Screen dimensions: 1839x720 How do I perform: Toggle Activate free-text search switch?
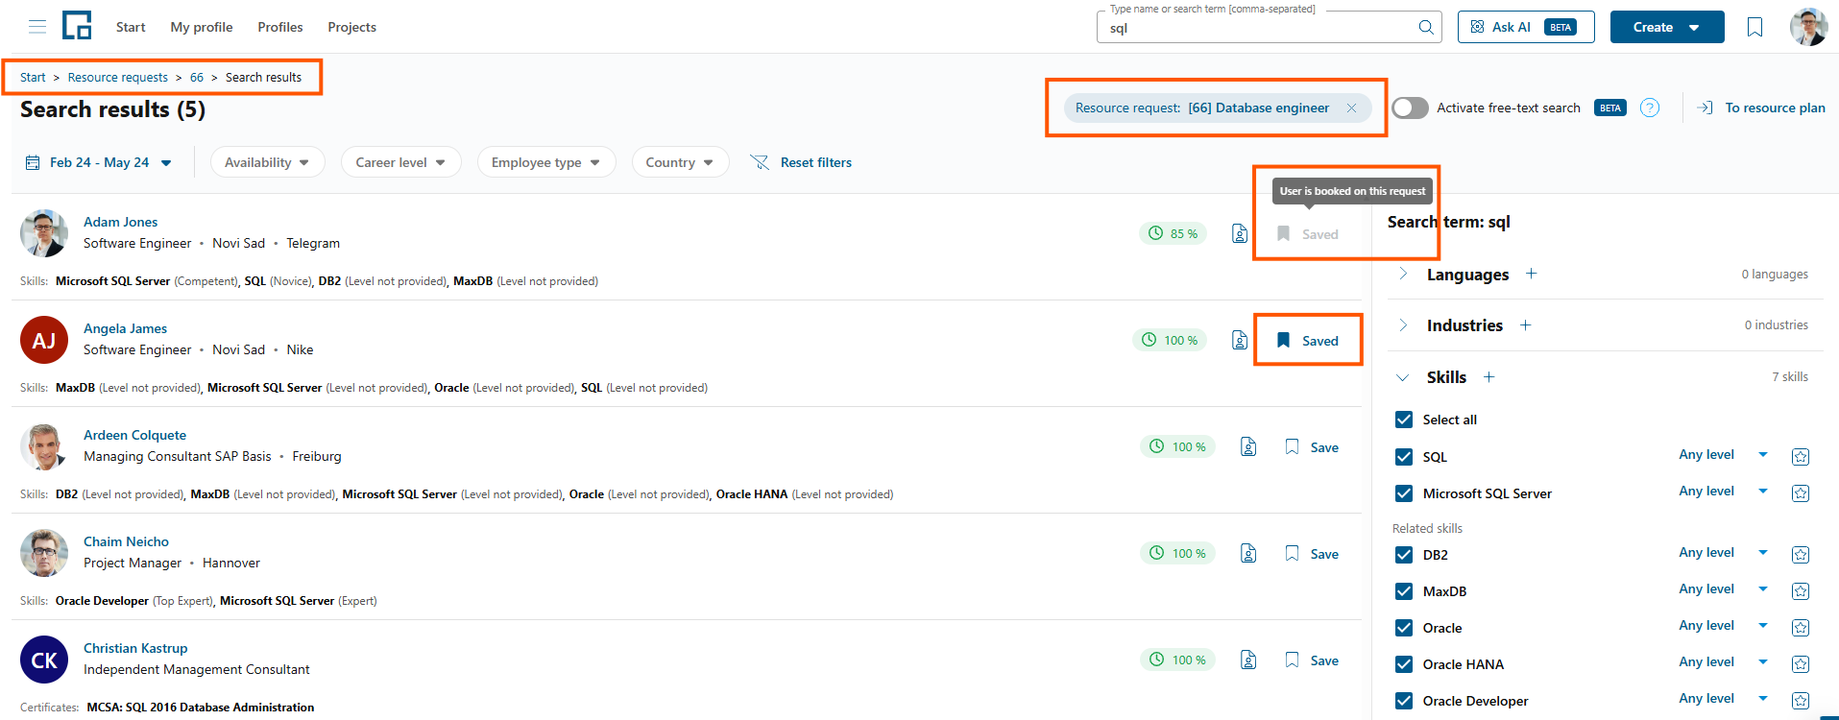[x=1410, y=108]
